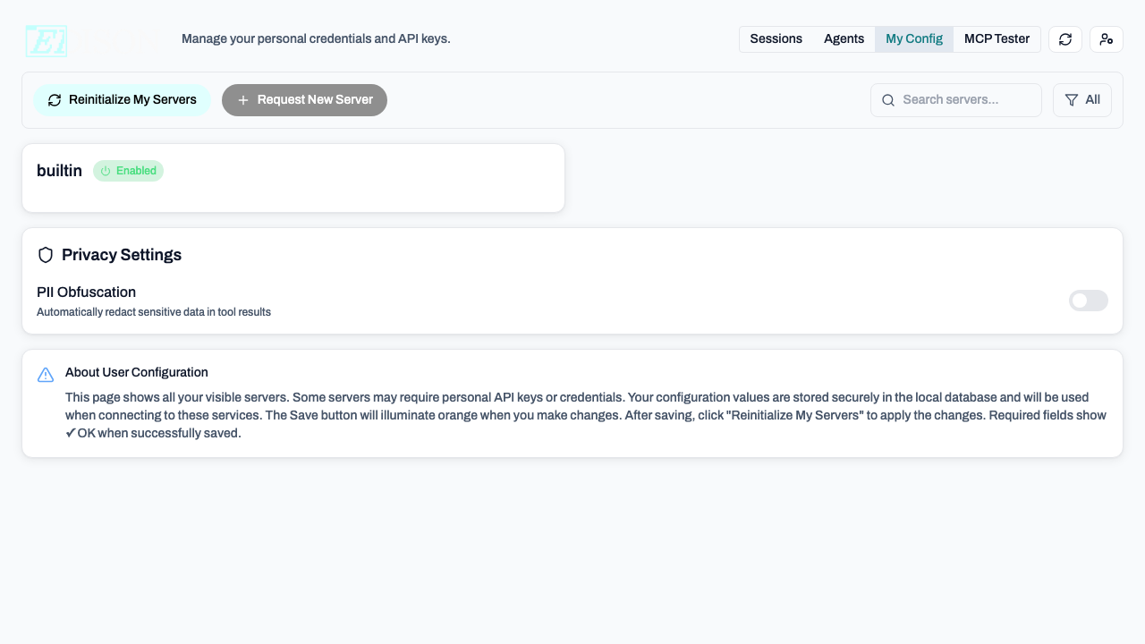1145x644 pixels.
Task: Enable the PII Obfuscation toggle
Action: 1088,301
